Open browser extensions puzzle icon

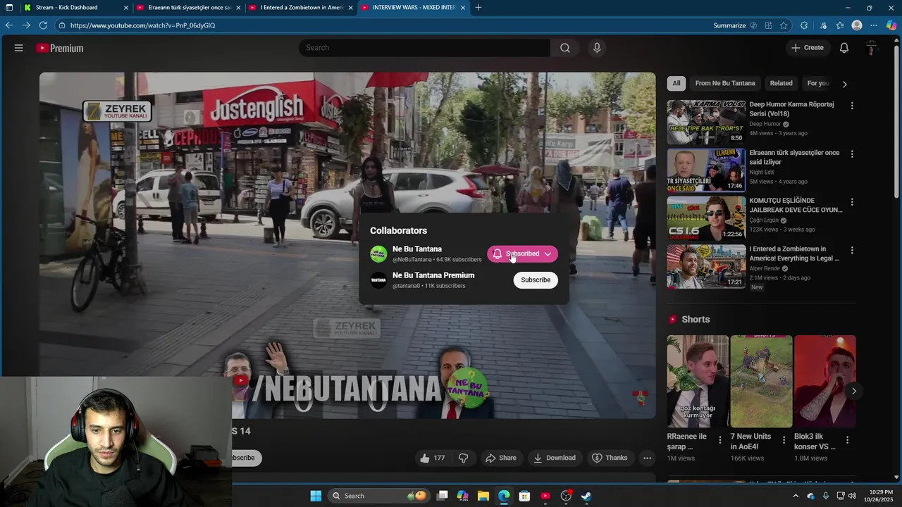pos(804,25)
